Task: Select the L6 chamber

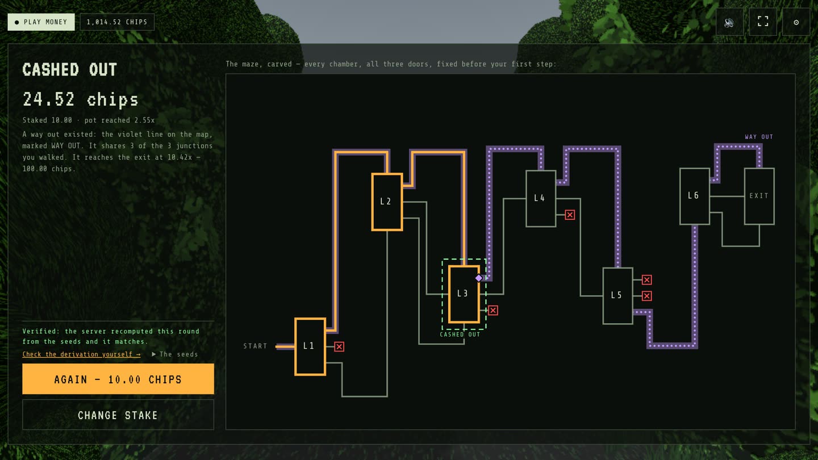Action: (695, 196)
